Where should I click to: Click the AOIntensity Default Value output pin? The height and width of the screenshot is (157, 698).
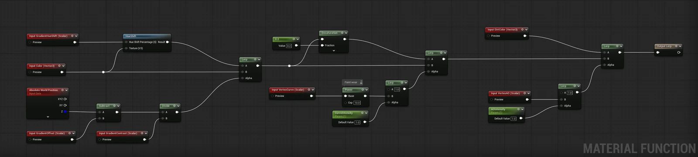point(521,118)
